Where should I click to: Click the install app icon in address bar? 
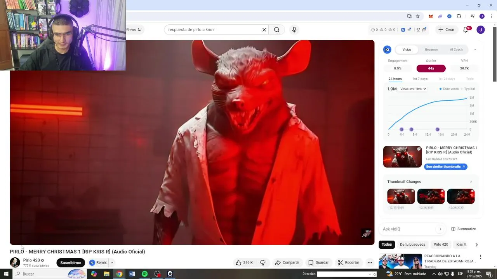[x=409, y=16]
